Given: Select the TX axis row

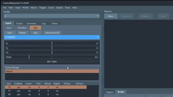Looking at the screenshot, I should coord(46,87).
